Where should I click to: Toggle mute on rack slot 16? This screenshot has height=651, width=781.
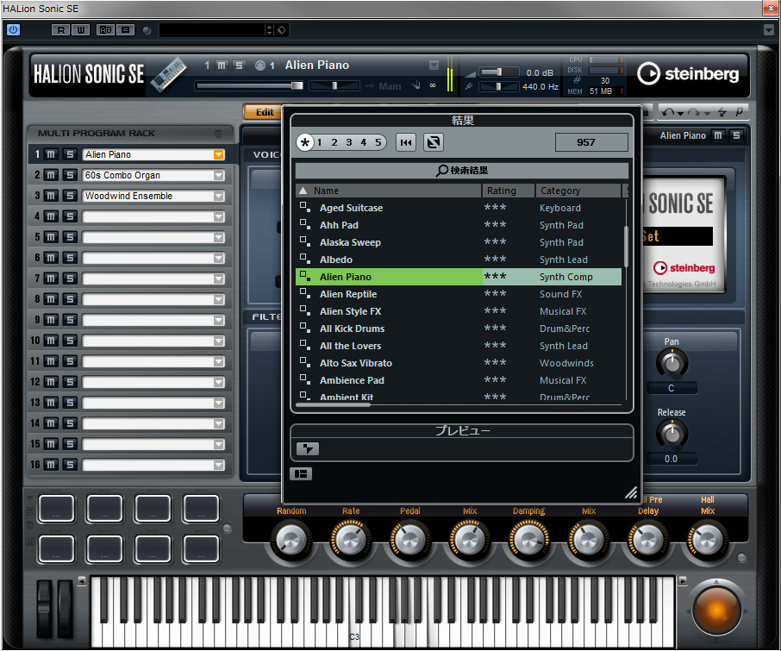click(x=51, y=465)
